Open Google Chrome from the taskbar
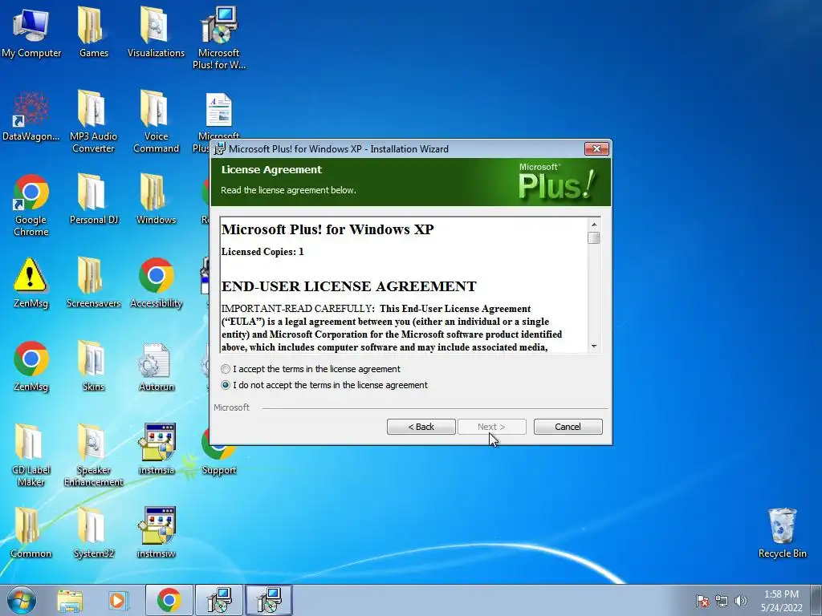The image size is (822, 616). point(169,600)
